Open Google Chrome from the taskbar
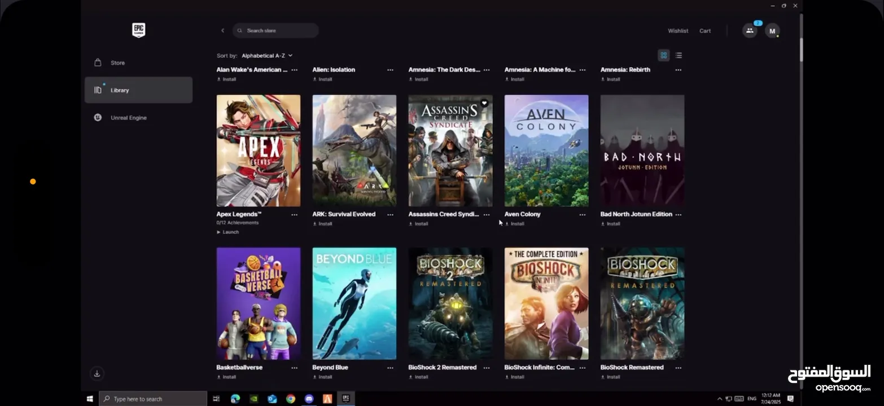884x406 pixels. [291, 399]
